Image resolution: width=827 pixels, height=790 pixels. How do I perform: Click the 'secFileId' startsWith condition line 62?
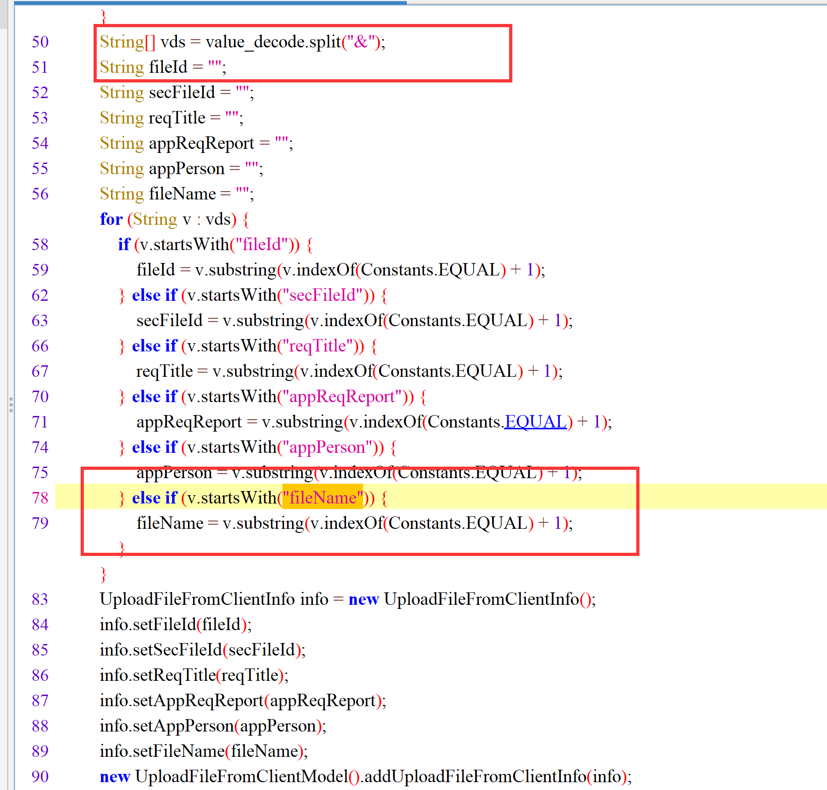(x=253, y=295)
